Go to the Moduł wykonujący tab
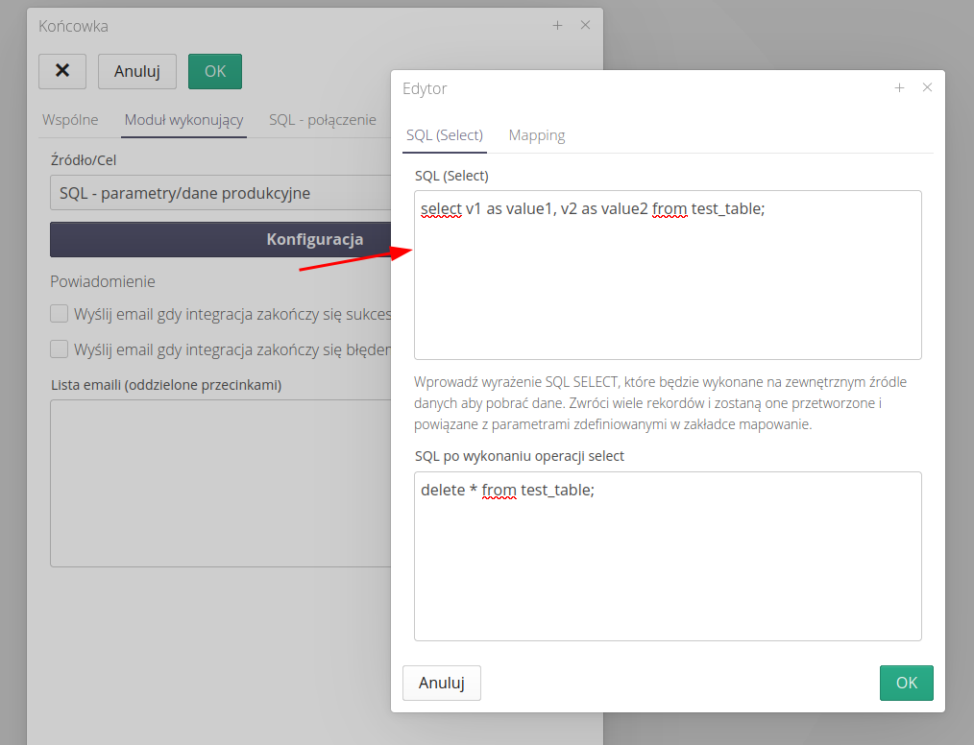The image size is (974, 745). [183, 120]
